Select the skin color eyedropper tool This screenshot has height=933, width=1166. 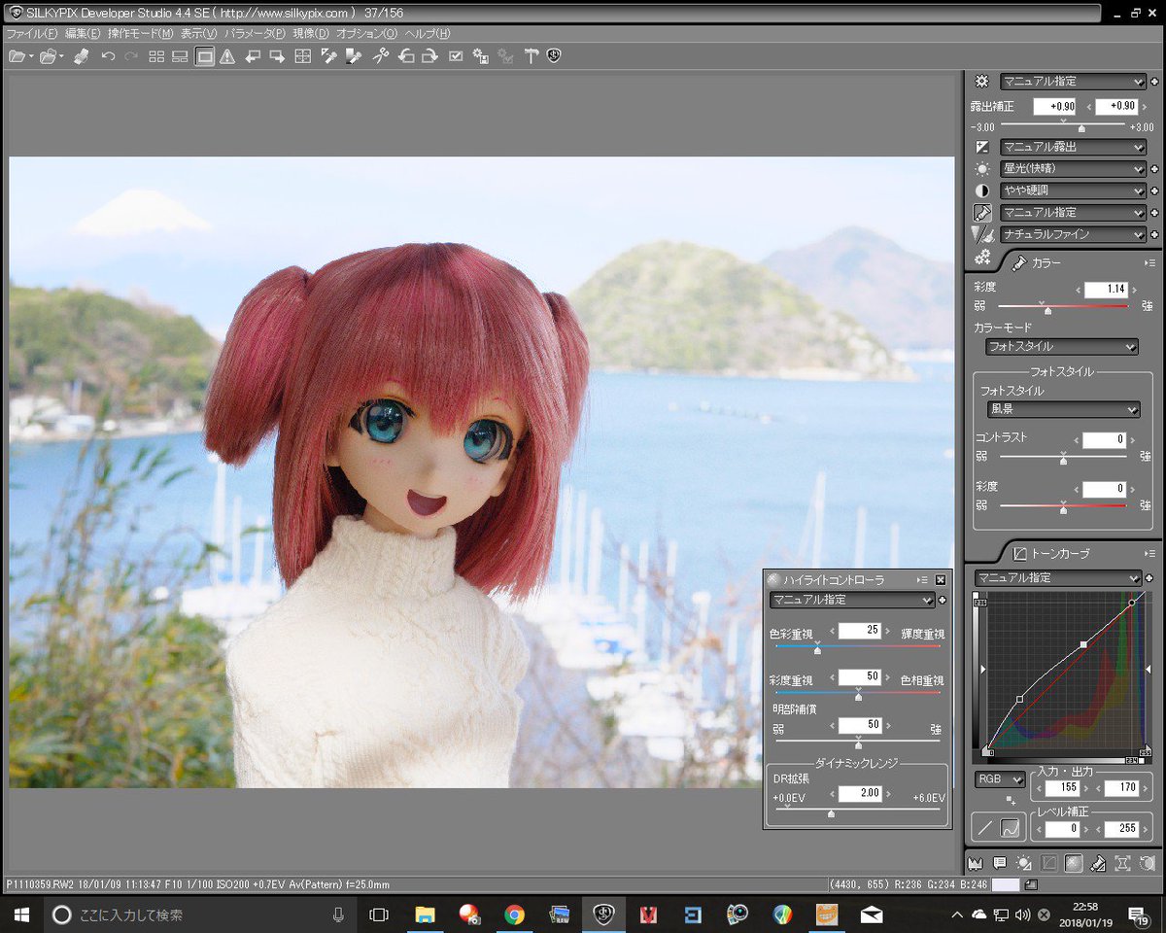354,57
